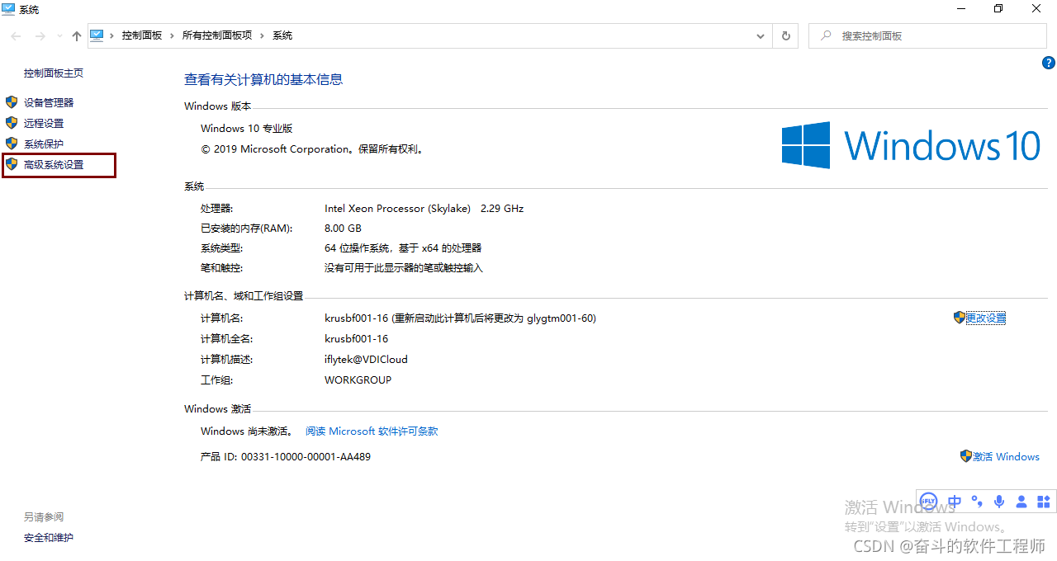Click the System window title icon
This screenshot has height=561, width=1057.
click(x=8, y=9)
